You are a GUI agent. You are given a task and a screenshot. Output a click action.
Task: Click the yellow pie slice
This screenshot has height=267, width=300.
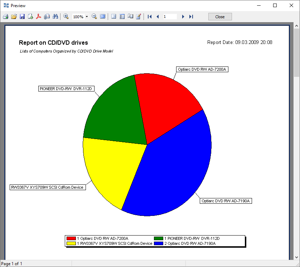113,168
